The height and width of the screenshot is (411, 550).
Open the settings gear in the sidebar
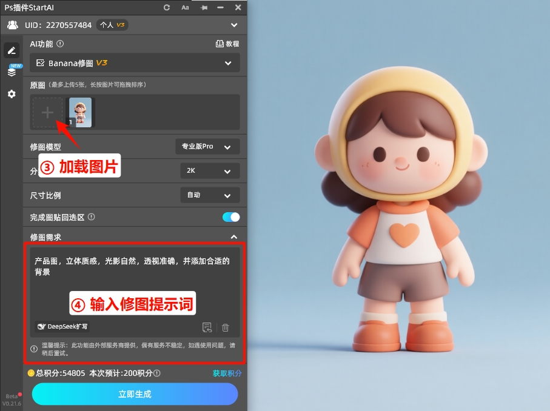tap(12, 94)
